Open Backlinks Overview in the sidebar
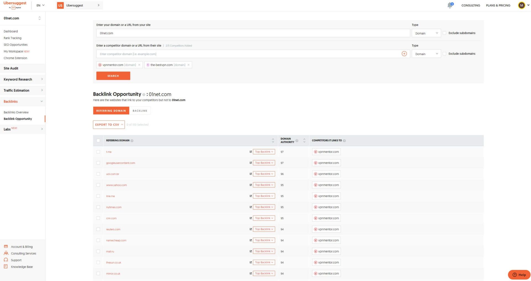This screenshot has height=281, width=531. (x=16, y=112)
